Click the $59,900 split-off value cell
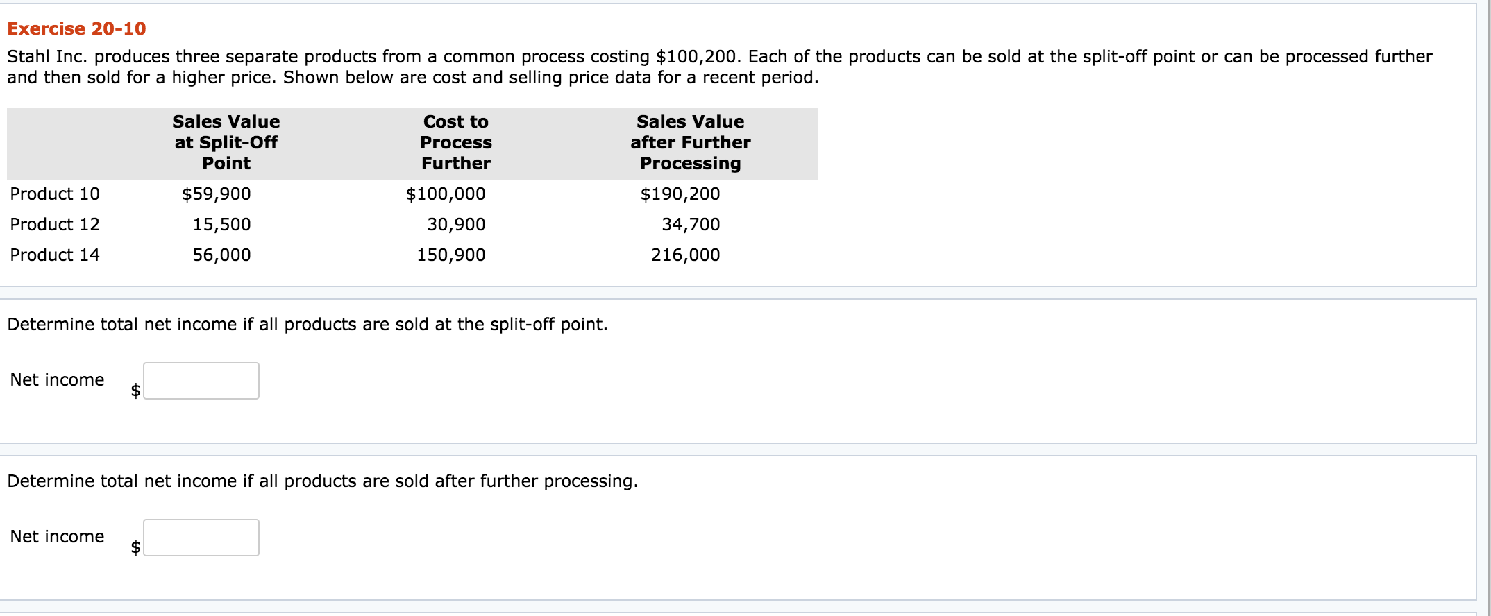The image size is (1491, 616). pos(217,194)
